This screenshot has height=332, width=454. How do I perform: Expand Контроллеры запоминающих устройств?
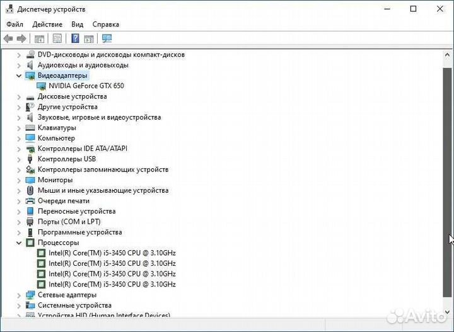(x=19, y=170)
